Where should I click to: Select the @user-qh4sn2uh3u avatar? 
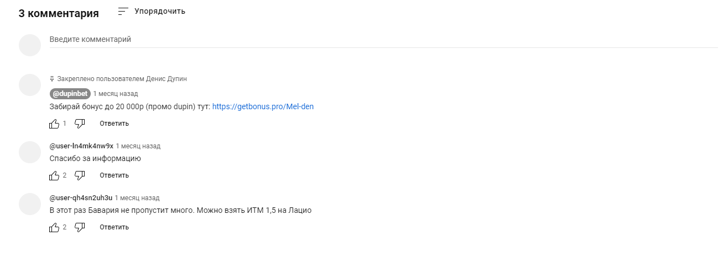pyautogui.click(x=30, y=204)
